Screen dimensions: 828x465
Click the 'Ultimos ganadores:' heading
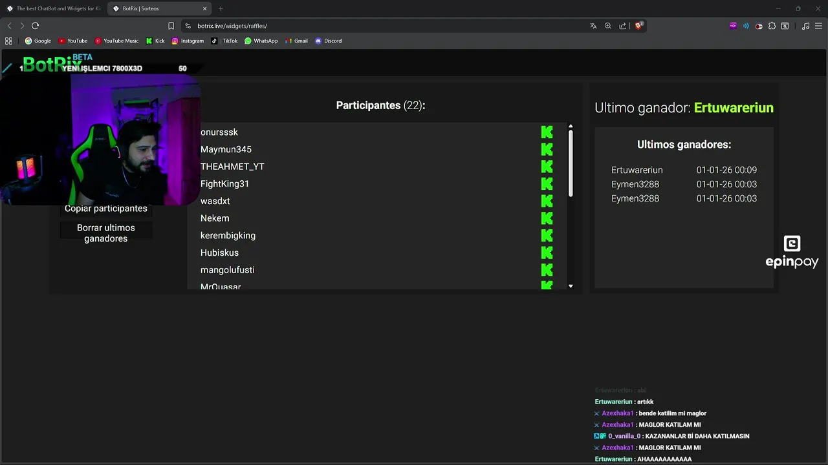click(x=684, y=145)
